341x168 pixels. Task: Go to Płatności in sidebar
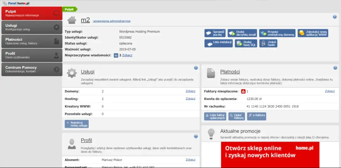pyautogui.click(x=31, y=41)
